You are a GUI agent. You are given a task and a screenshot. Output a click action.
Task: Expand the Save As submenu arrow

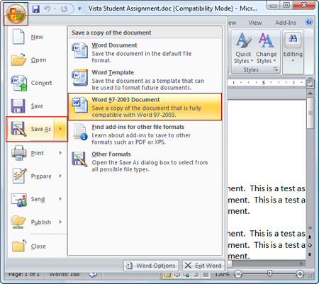(x=60, y=129)
